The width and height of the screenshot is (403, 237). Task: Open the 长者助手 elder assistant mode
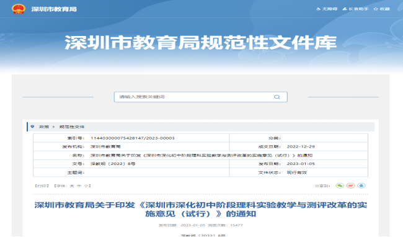(355, 9)
